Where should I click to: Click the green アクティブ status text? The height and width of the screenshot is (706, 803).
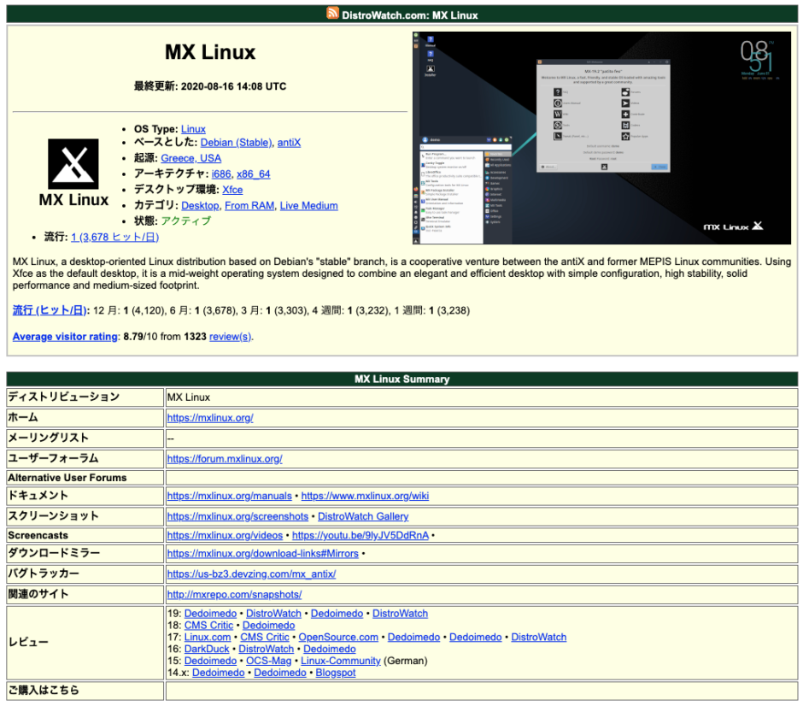point(186,221)
